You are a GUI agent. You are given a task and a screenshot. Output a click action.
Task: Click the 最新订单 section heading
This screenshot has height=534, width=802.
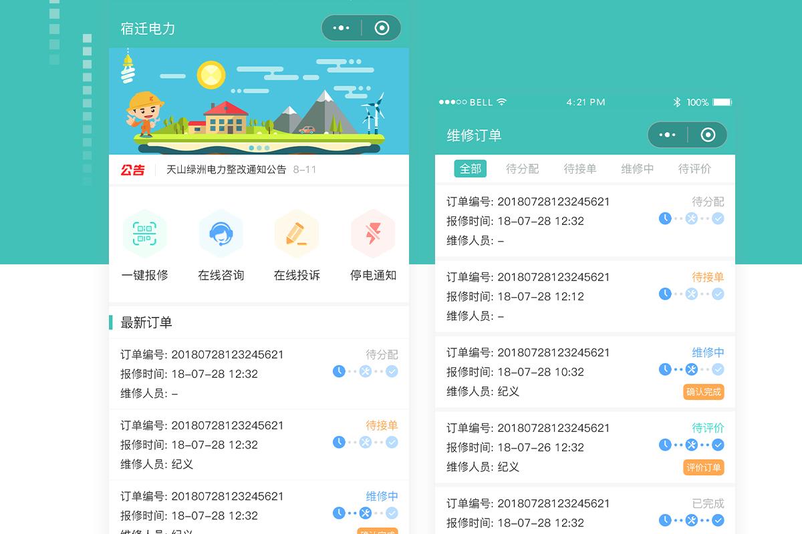146,322
